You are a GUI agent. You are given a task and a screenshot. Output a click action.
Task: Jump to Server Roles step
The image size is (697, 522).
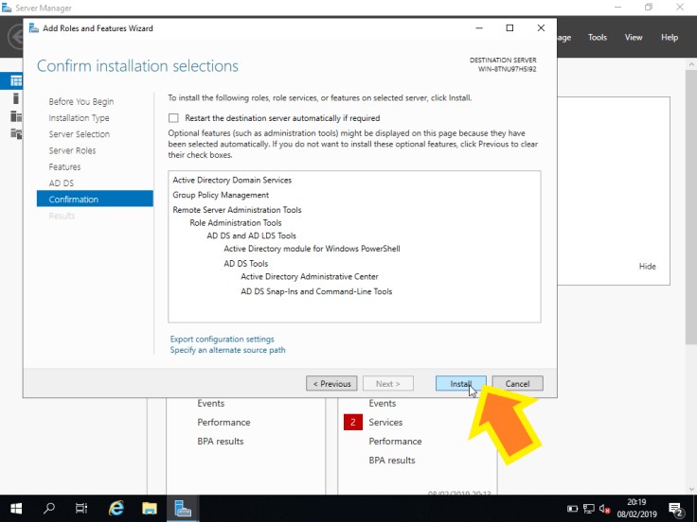(x=72, y=150)
